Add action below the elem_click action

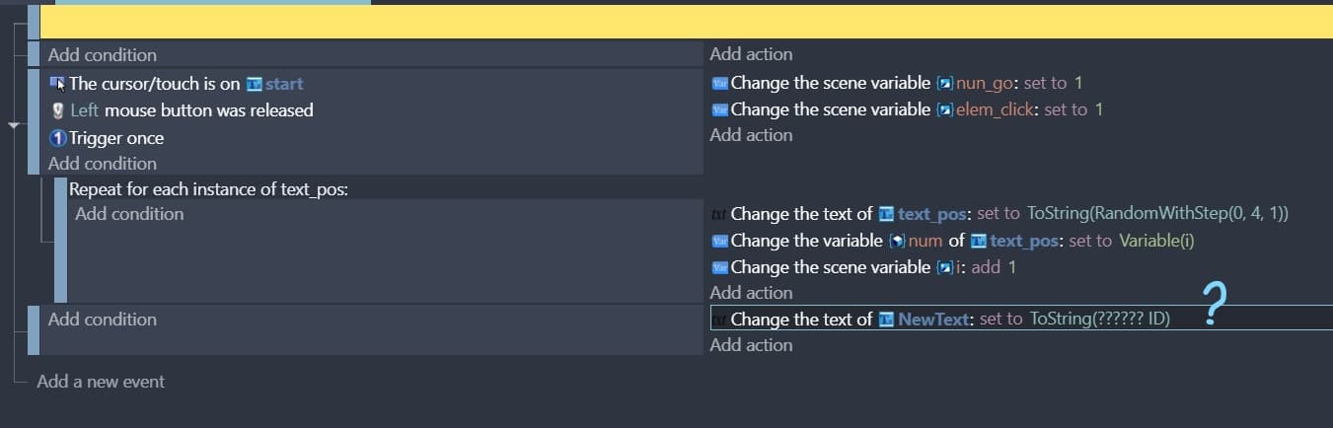[x=751, y=135]
